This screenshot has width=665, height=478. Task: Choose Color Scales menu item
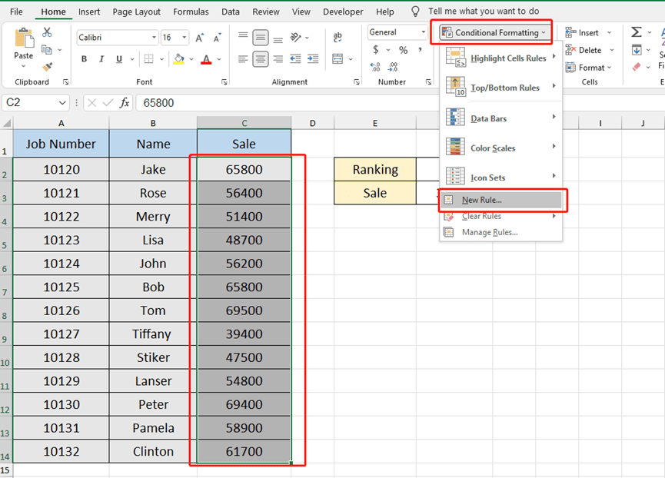(501, 148)
